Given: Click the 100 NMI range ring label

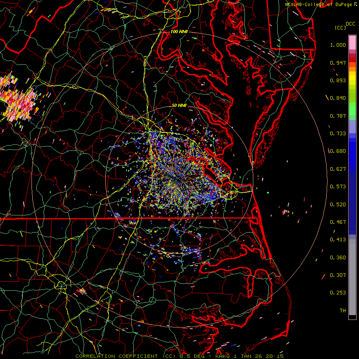Looking at the screenshot, I should click(x=179, y=32).
